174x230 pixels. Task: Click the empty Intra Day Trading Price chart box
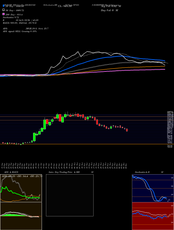coord(70,195)
